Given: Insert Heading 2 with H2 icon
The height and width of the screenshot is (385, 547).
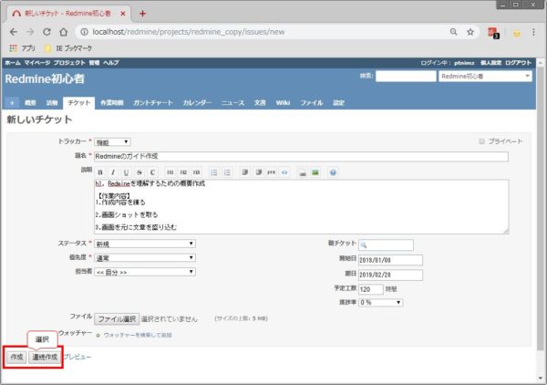Looking at the screenshot, I should 183,172.
